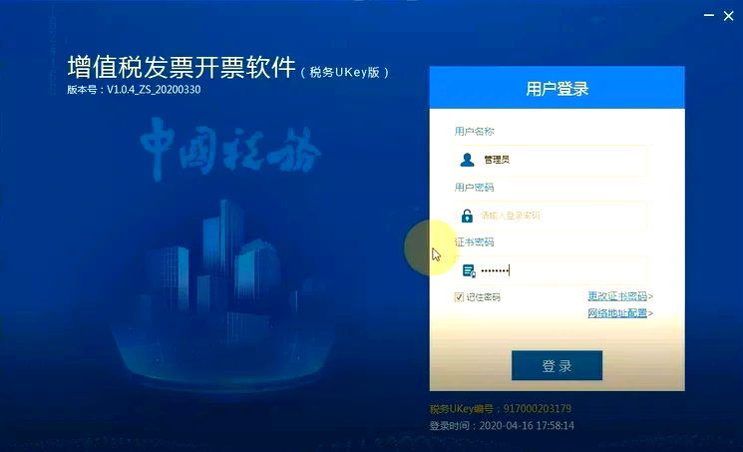The height and width of the screenshot is (452, 743).
Task: Click the 记住密码 label text
Action: click(483, 297)
